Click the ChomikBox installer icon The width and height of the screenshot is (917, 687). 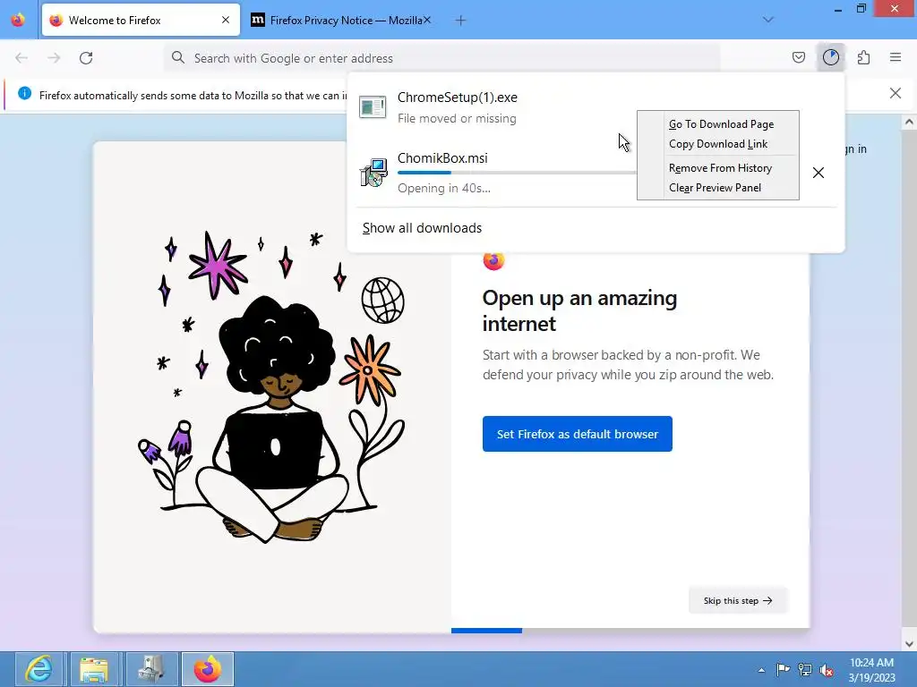(x=373, y=173)
